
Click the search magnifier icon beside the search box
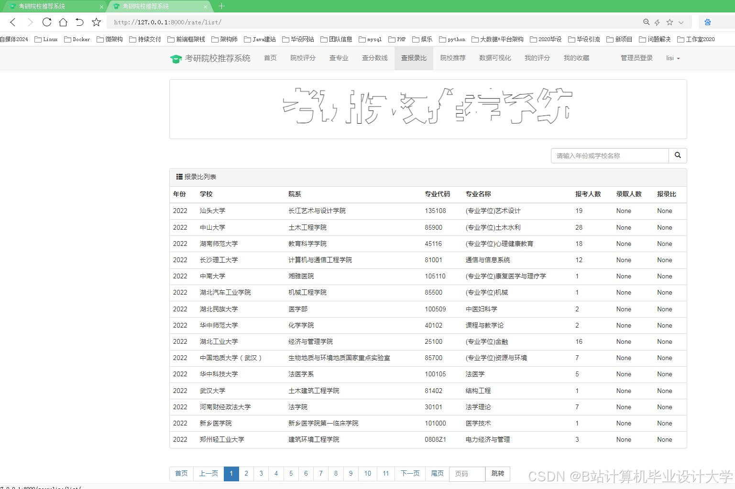point(678,155)
